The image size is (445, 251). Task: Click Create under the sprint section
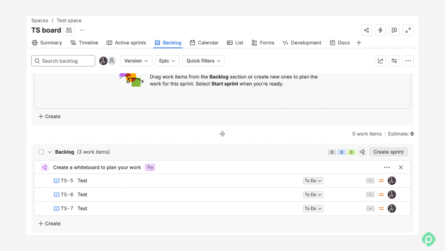pyautogui.click(x=50, y=116)
